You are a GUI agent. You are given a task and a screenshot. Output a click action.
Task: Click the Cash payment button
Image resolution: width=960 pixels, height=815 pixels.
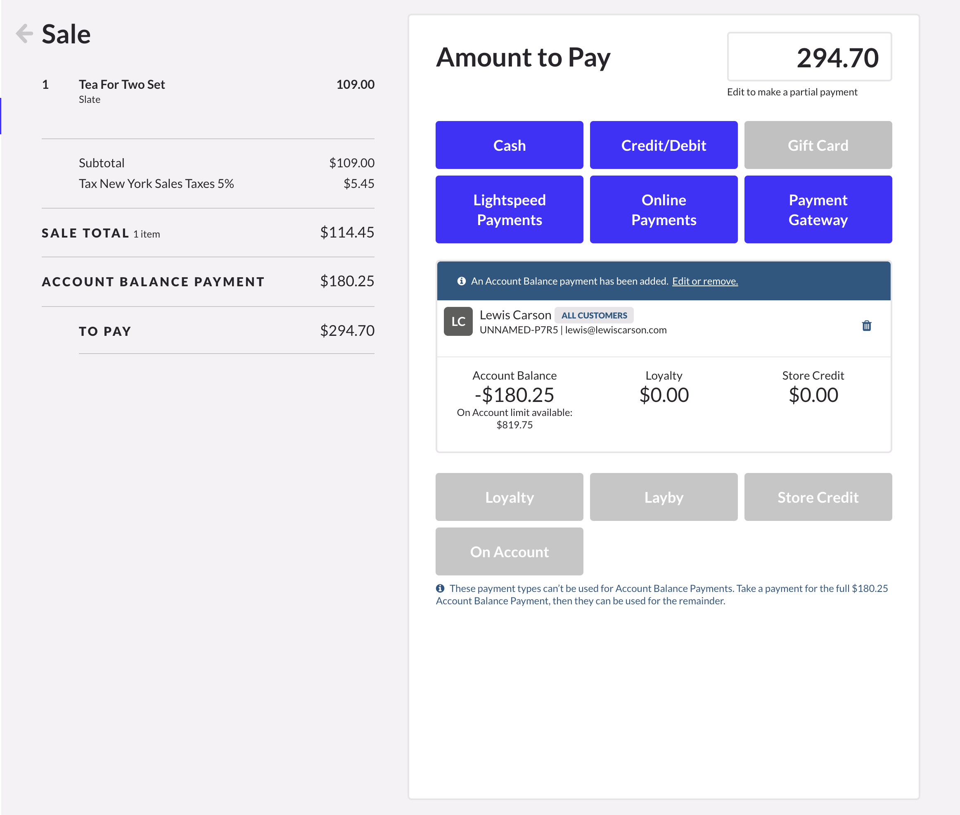(x=510, y=145)
